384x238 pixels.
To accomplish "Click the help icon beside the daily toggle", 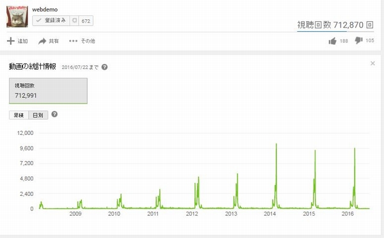I will (x=54, y=114).
